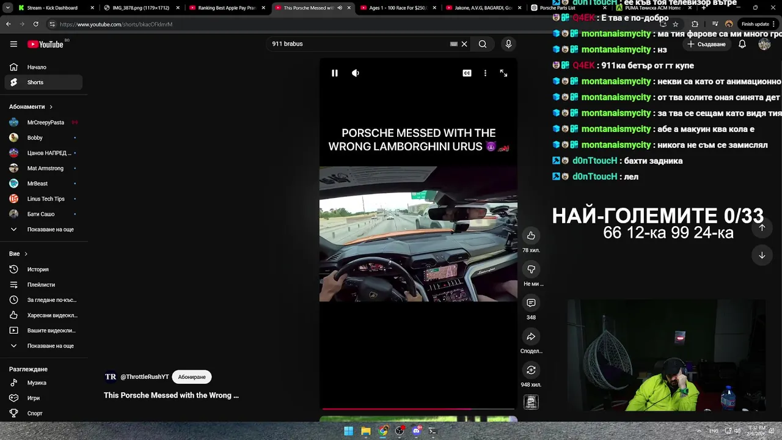Screen dimensions: 782x440
Task: Click Finish update browser button
Action: 756,24
